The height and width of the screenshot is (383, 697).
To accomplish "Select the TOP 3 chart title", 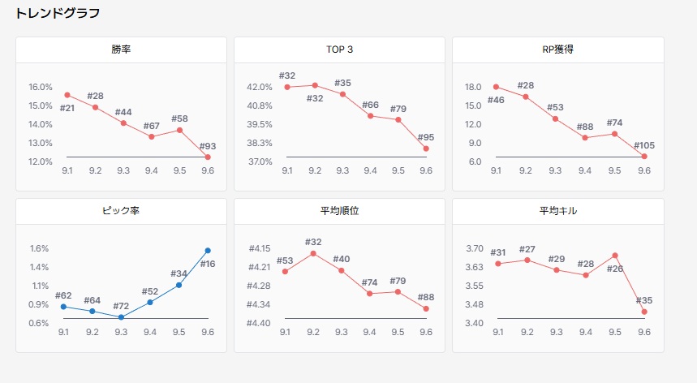I will click(x=339, y=49).
